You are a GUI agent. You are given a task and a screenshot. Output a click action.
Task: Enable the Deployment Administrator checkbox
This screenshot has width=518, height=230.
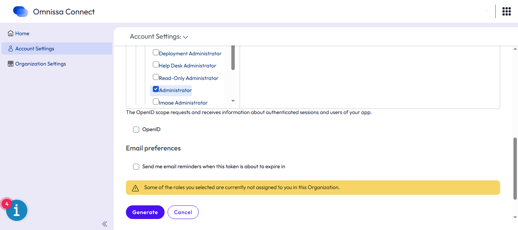tap(156, 53)
